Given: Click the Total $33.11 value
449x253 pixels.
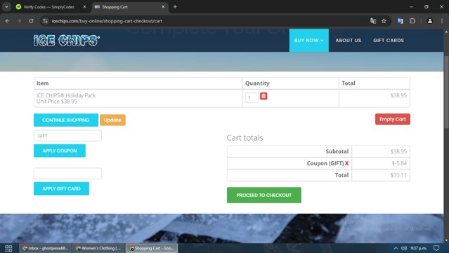Looking at the screenshot, I should 398,175.
